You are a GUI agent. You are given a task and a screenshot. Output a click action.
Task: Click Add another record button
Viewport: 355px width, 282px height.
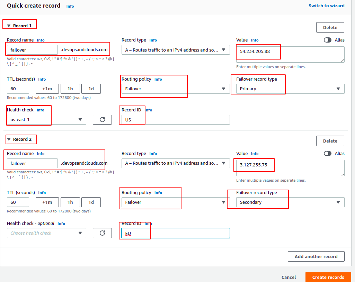(x=316, y=256)
